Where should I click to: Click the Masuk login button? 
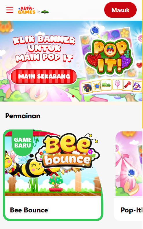coord(120,10)
